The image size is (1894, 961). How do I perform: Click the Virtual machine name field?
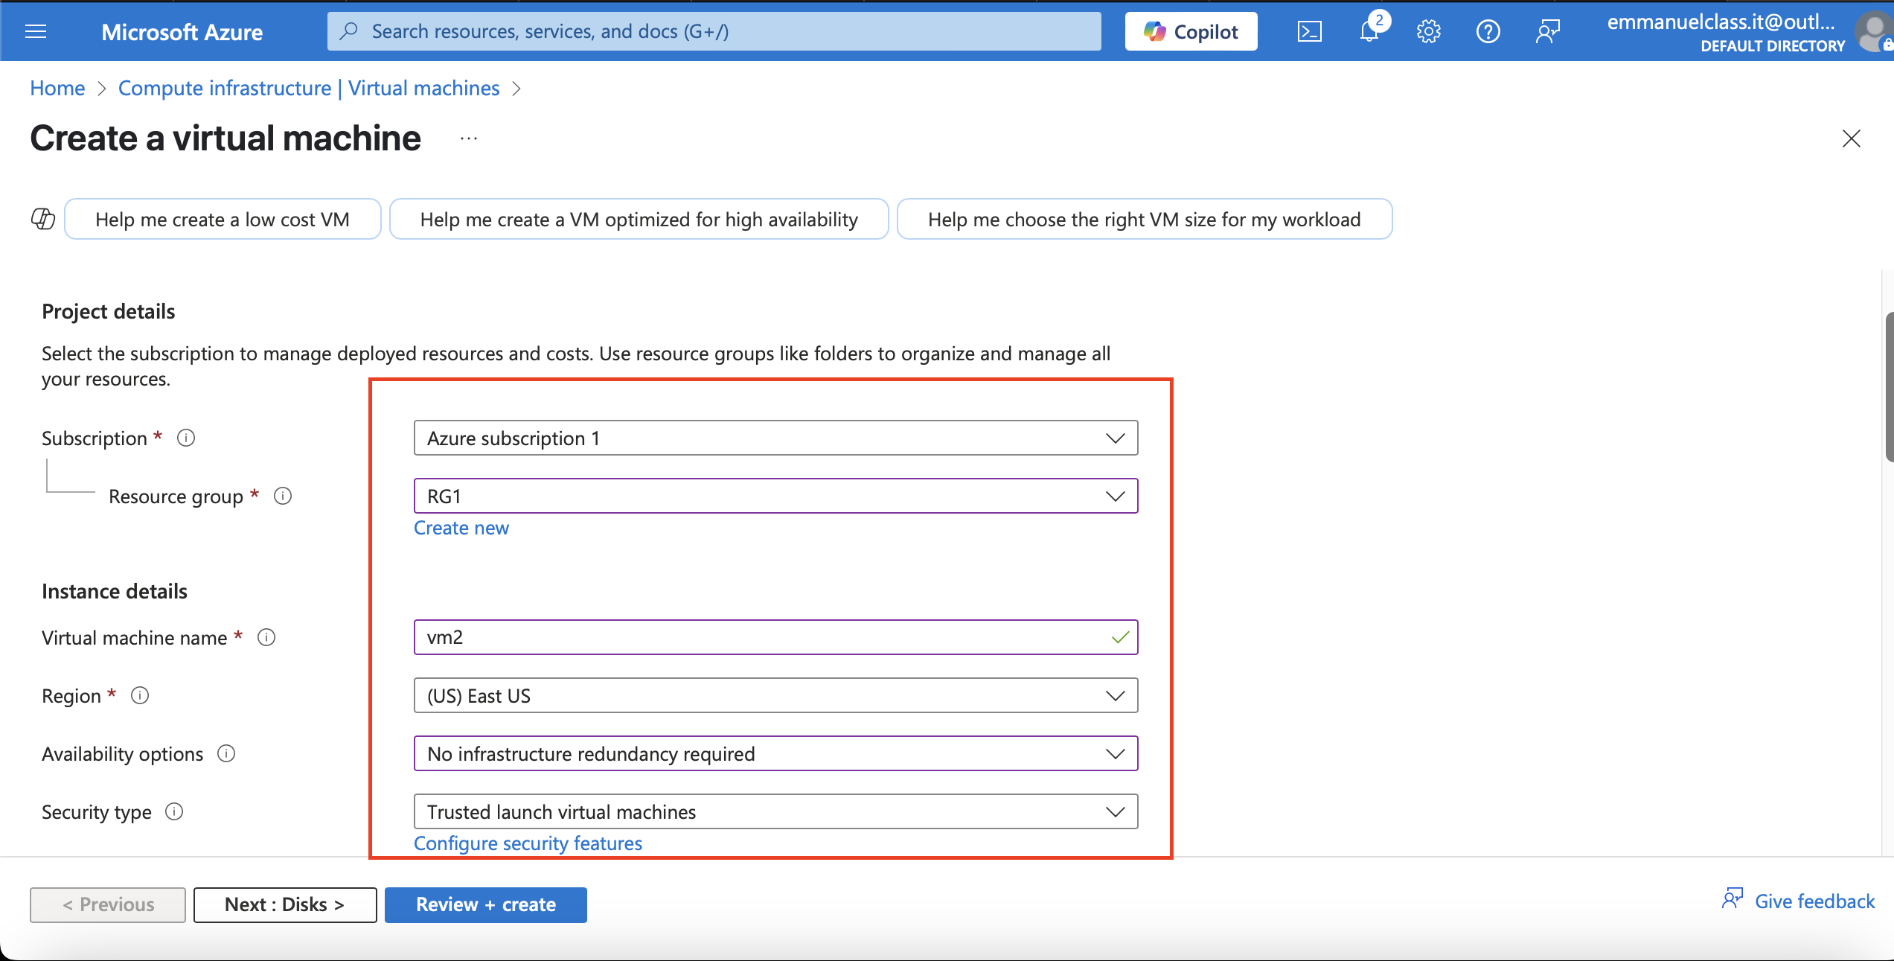(x=775, y=637)
